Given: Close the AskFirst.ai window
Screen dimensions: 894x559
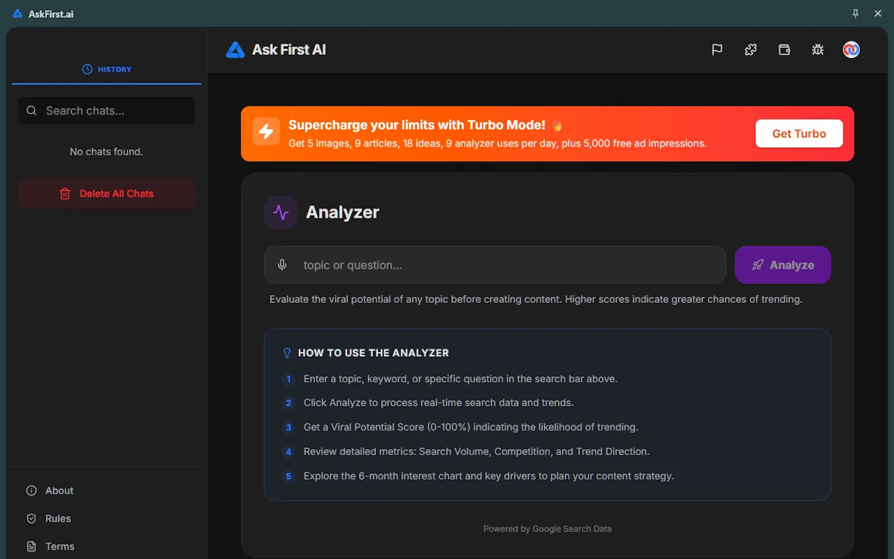Looking at the screenshot, I should coord(878,13).
